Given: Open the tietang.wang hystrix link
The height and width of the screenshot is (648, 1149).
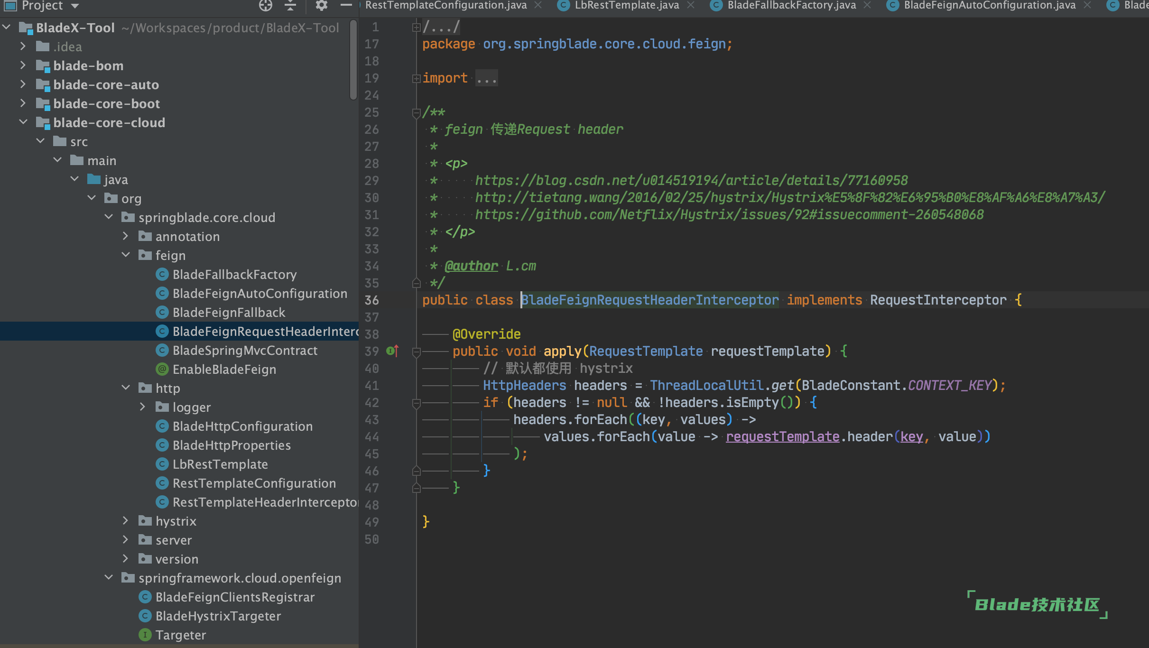Looking at the screenshot, I should [x=790, y=198].
